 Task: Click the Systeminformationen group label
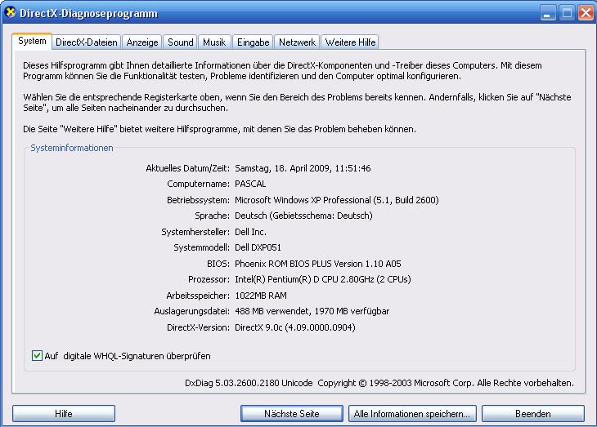click(x=72, y=148)
